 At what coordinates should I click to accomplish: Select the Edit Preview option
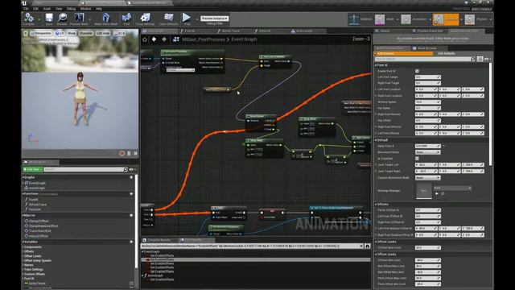coord(403,53)
